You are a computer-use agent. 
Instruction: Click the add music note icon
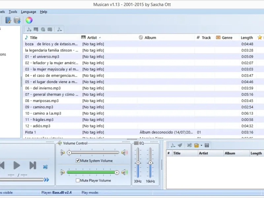tap(29, 29)
